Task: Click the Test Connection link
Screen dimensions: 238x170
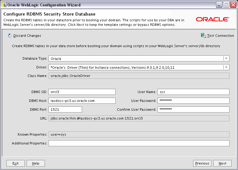Action: click(221, 36)
